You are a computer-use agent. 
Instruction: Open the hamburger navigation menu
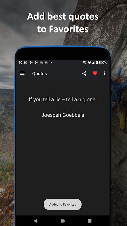click(22, 73)
